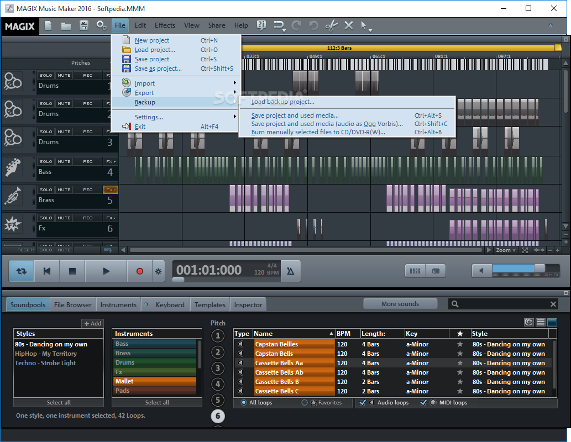Sort loops by Name column header

click(x=294, y=334)
